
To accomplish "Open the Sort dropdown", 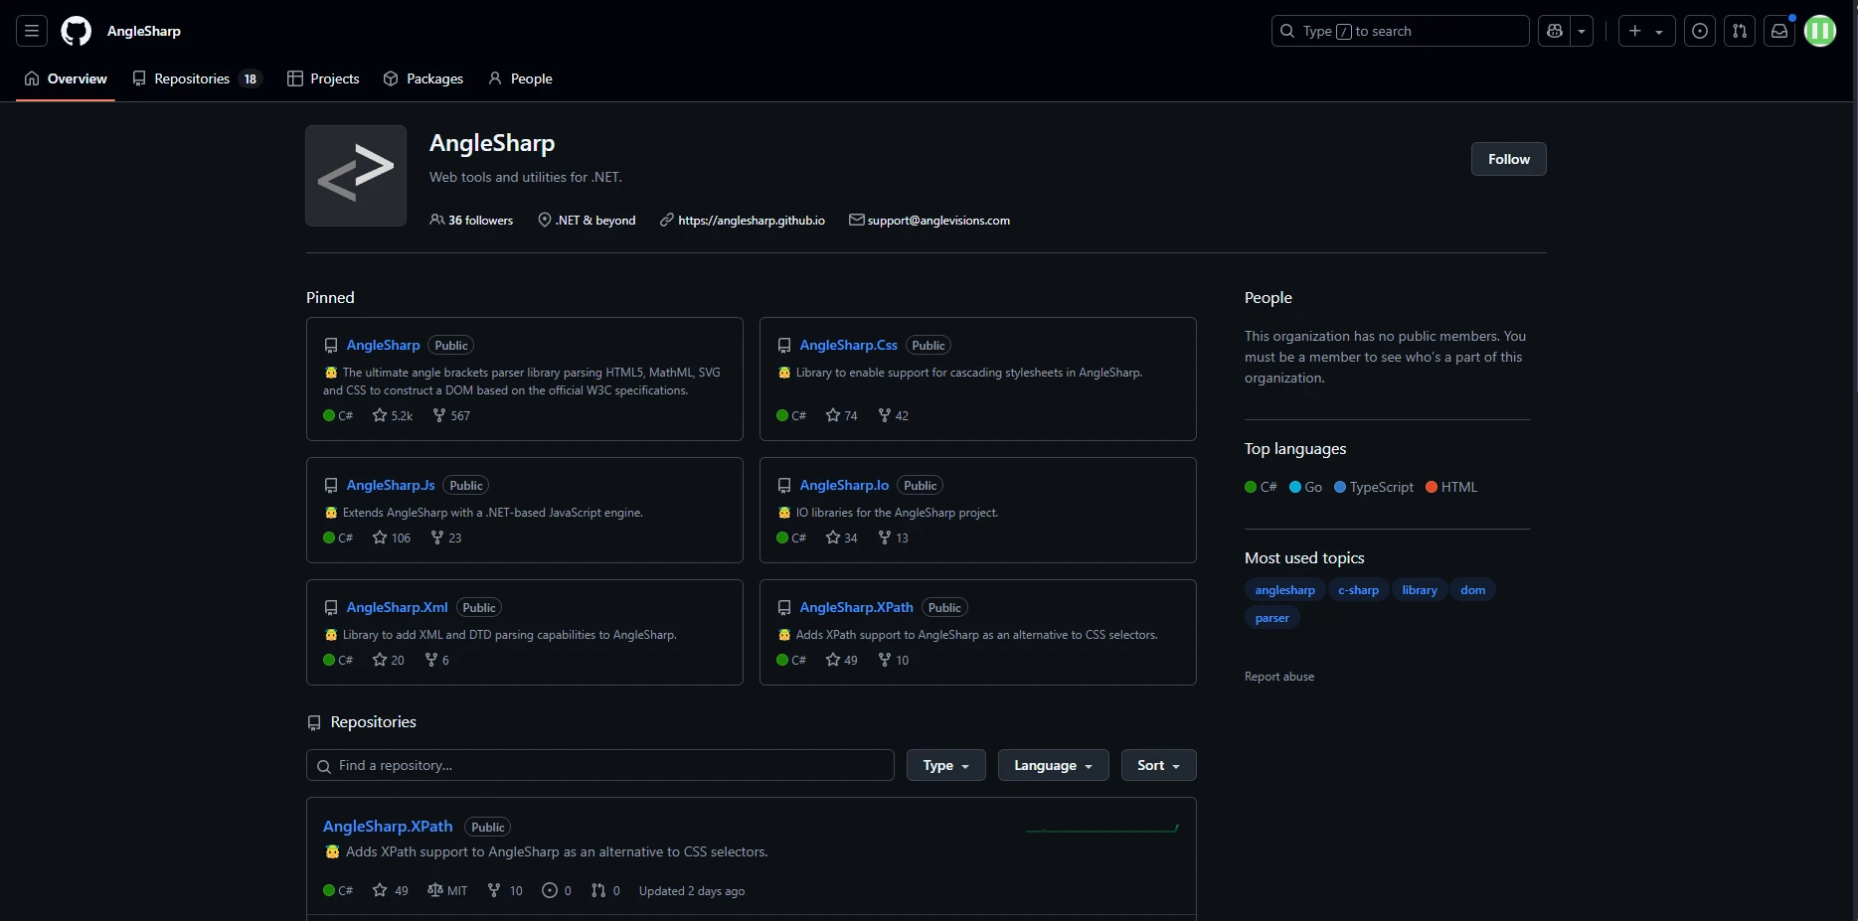I will pyautogui.click(x=1158, y=765).
